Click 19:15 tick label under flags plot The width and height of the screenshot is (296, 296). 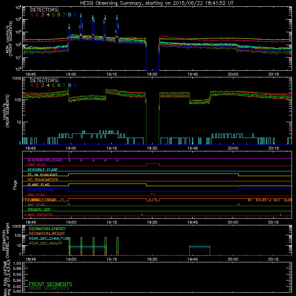(112, 222)
